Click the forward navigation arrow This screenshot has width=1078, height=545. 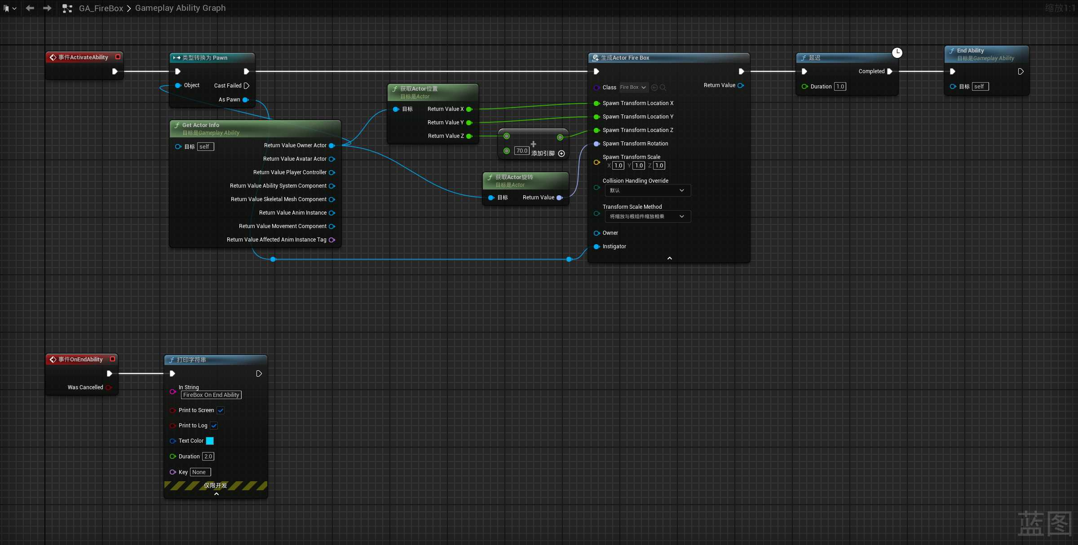[x=47, y=8]
